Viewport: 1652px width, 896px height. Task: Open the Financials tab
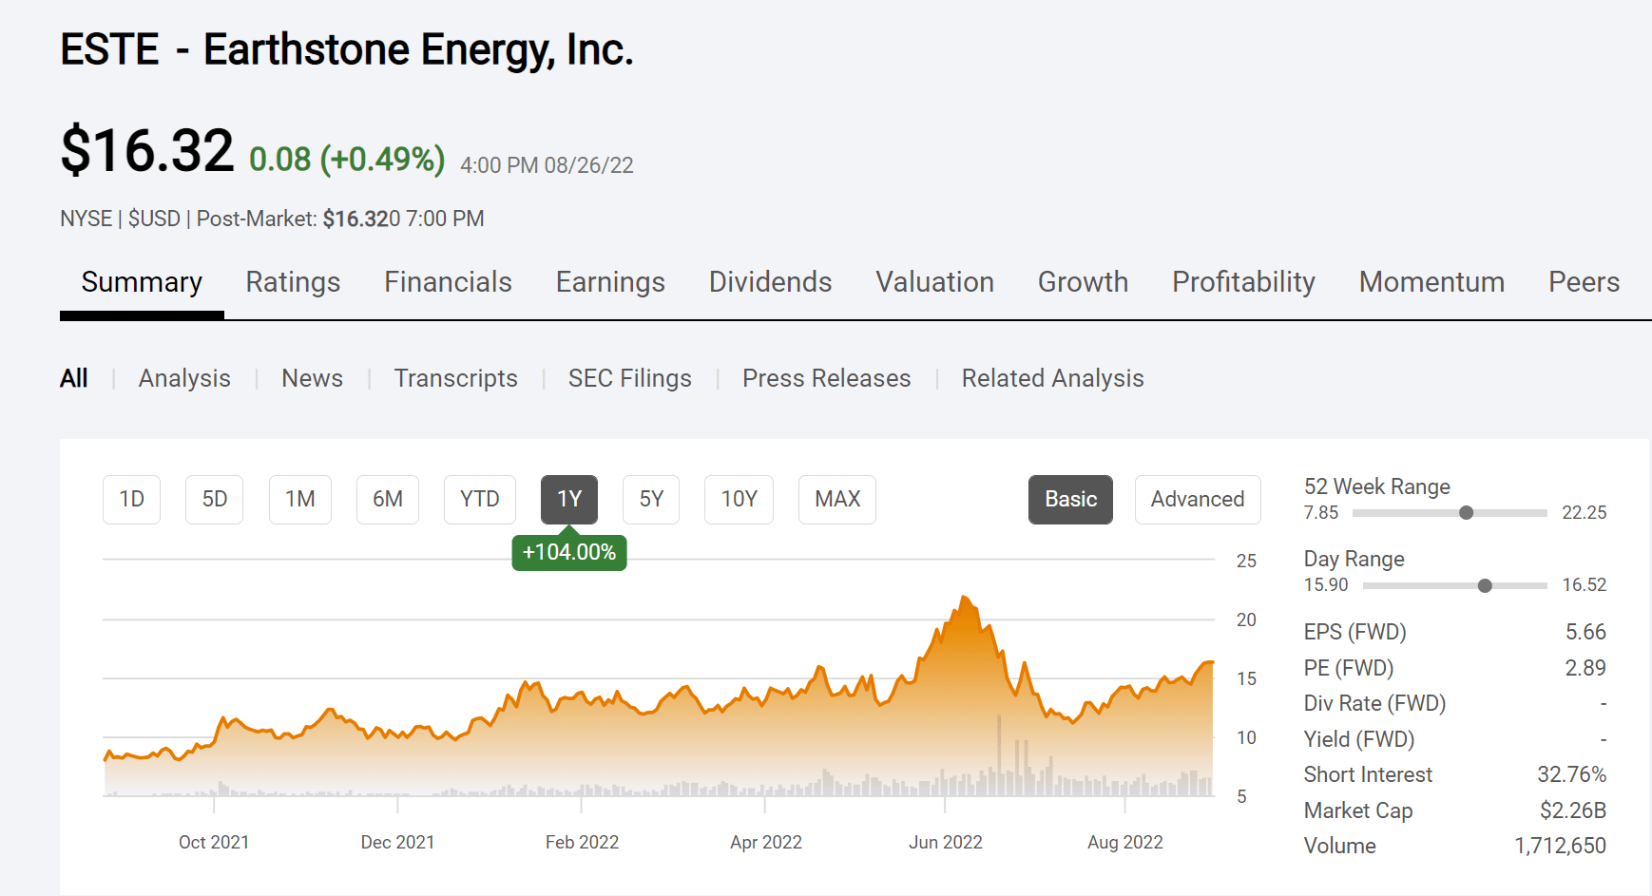(447, 282)
